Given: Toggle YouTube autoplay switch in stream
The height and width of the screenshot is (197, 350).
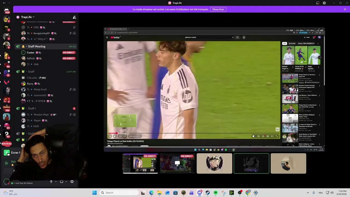Looking at the screenshot, I should [254, 136].
